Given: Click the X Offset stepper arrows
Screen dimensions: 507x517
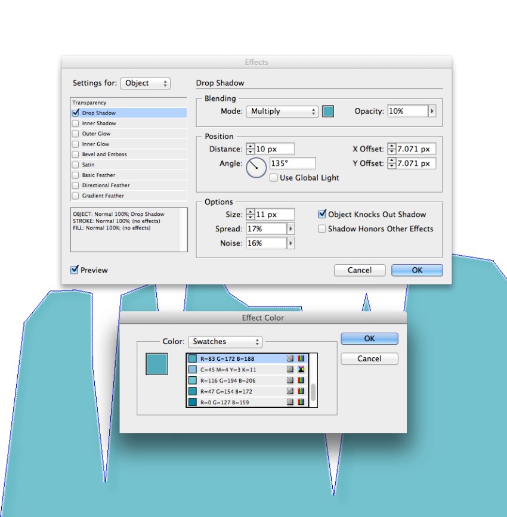Looking at the screenshot, I should (391, 149).
